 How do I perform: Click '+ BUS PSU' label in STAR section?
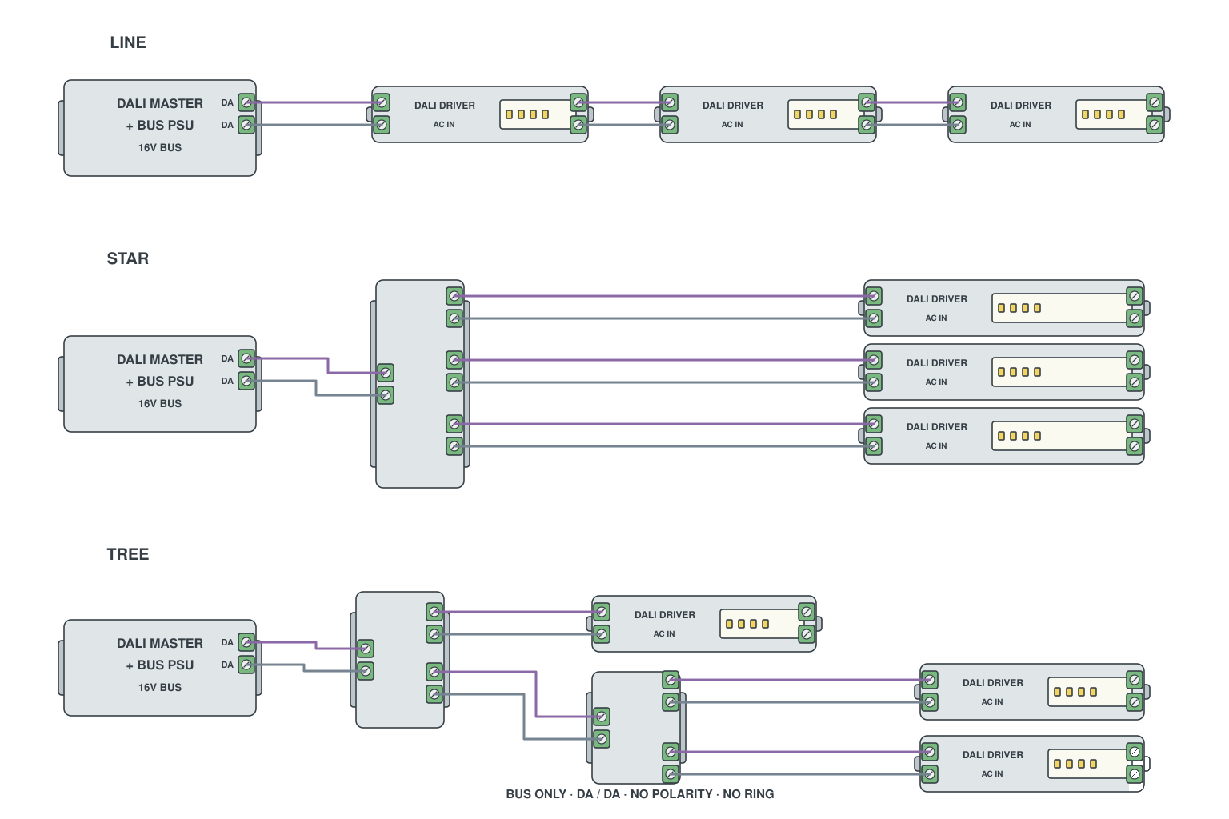160,381
